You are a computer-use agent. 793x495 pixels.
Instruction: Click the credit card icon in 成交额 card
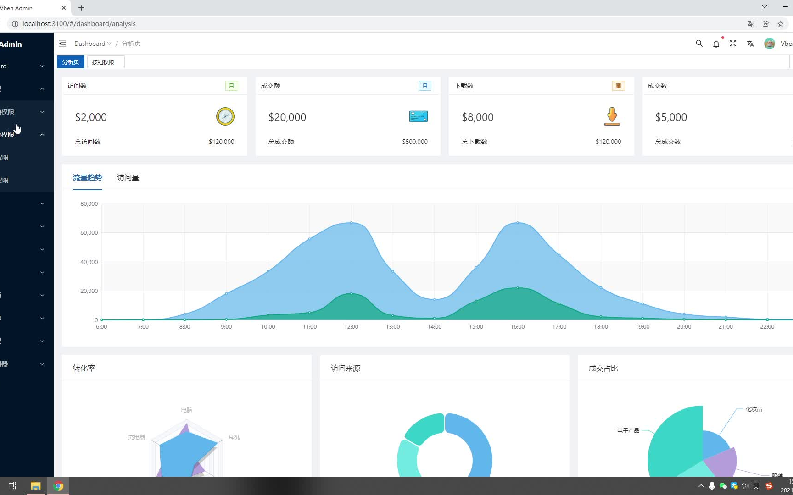click(x=419, y=116)
